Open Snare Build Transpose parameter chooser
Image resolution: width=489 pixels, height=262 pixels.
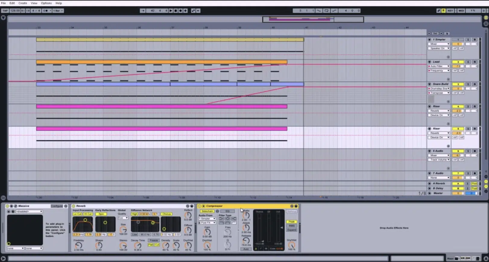439,93
